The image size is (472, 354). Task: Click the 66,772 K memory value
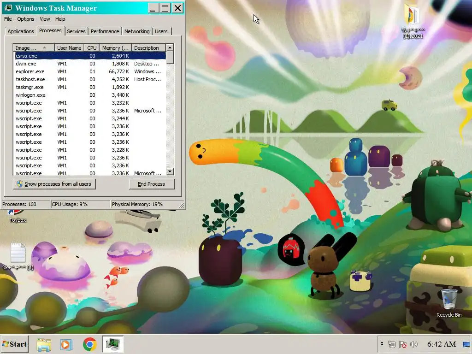119,71
